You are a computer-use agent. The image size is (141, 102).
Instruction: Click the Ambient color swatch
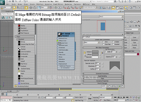tap(95, 52)
